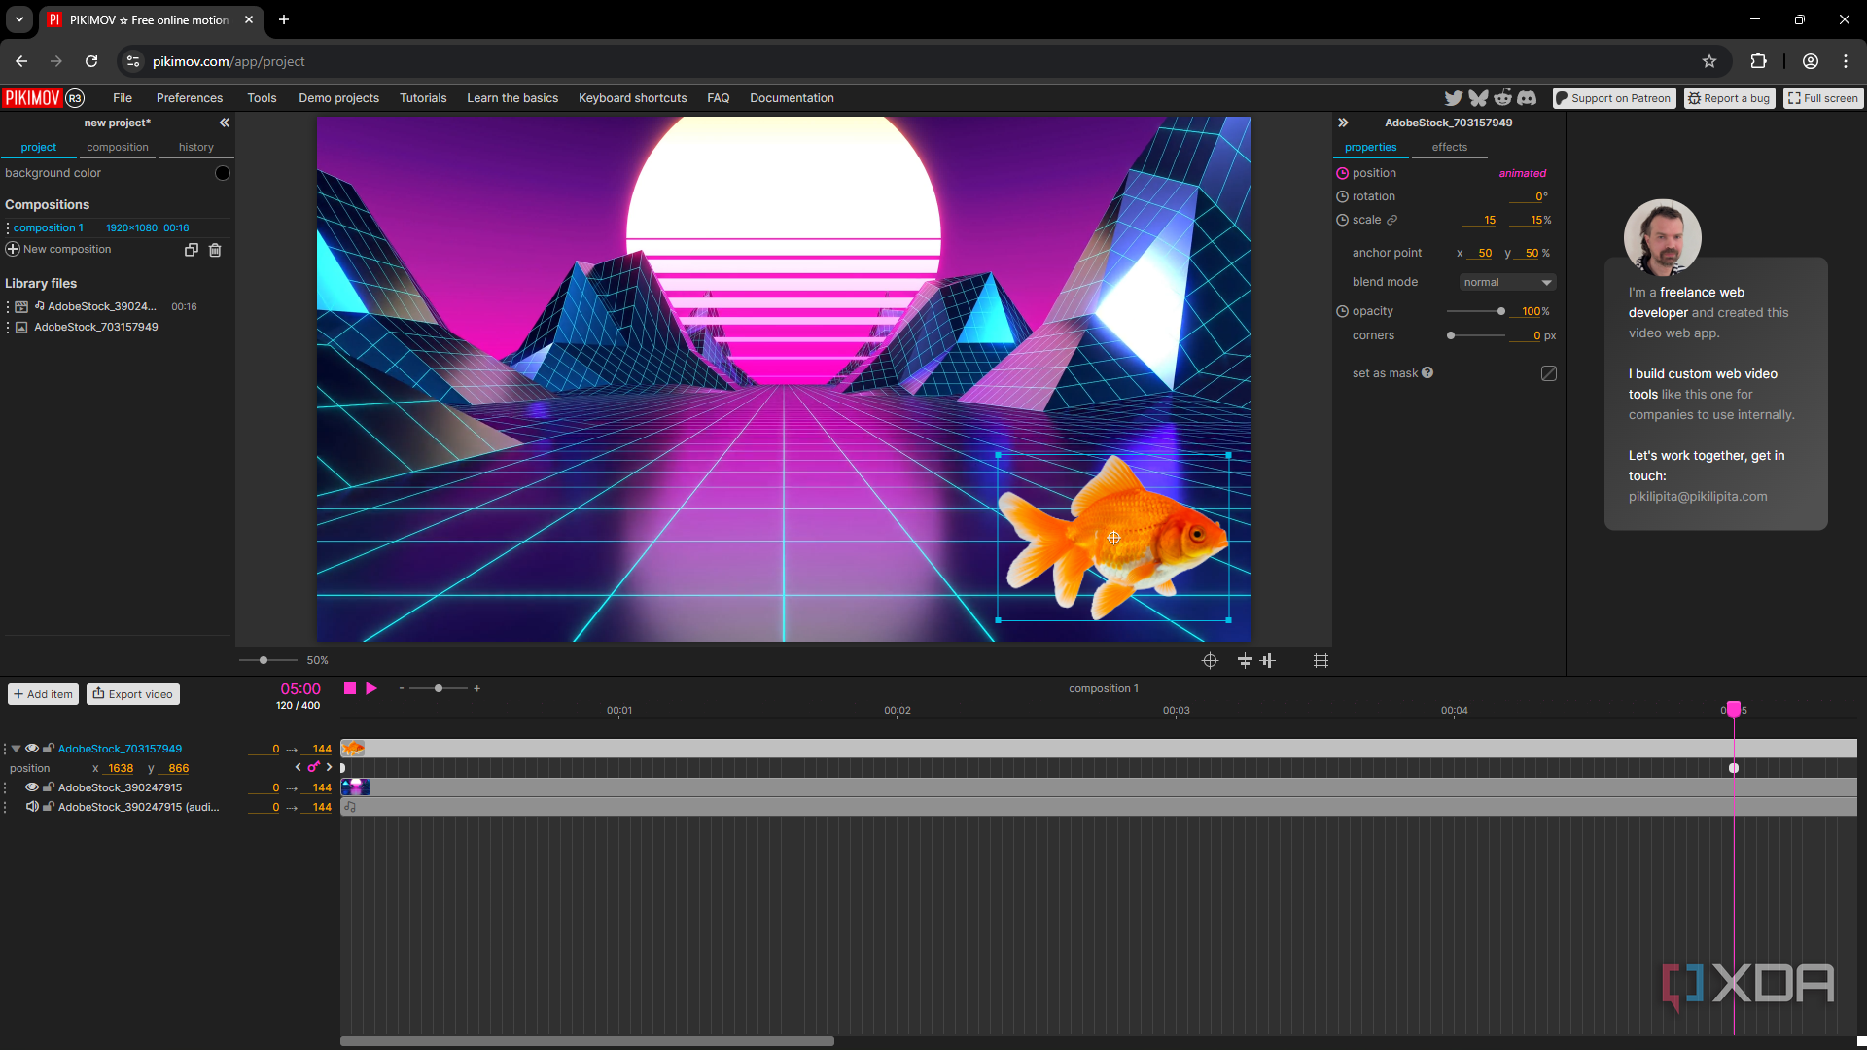
Task: Toggle the set as mask checkbox
Action: click(1549, 373)
